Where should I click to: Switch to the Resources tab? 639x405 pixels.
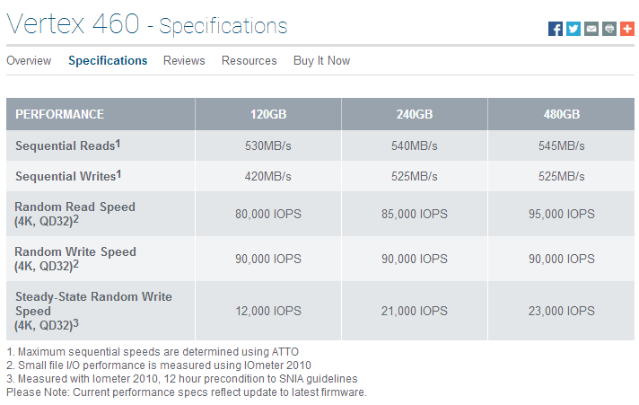pos(249,61)
